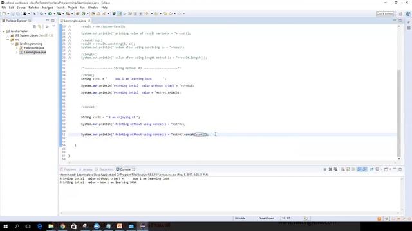The width and height of the screenshot is (412, 231).
Task: Open the Help menu
Action: click(x=104, y=8)
